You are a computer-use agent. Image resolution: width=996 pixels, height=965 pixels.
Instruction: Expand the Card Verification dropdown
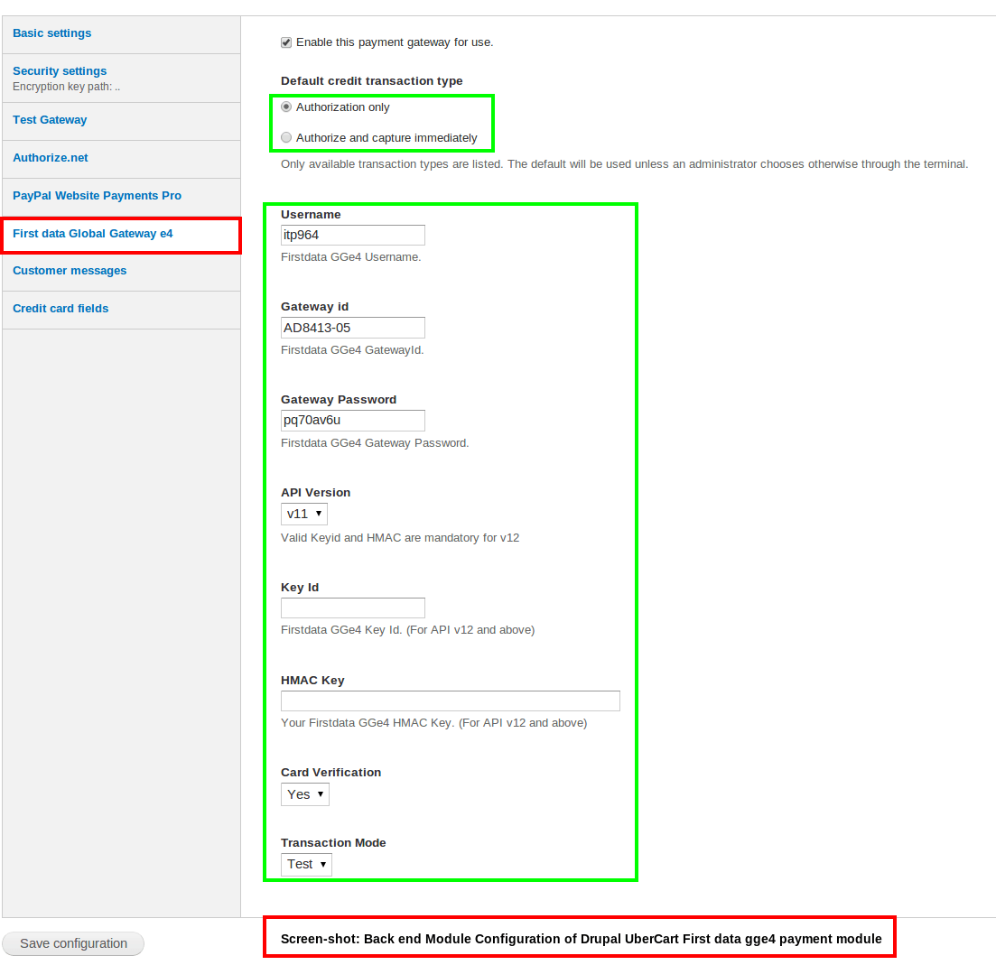pyautogui.click(x=304, y=794)
